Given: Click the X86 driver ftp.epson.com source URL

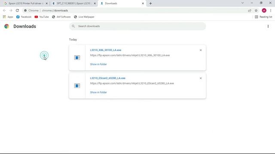Looking at the screenshot, I should click(x=130, y=55).
